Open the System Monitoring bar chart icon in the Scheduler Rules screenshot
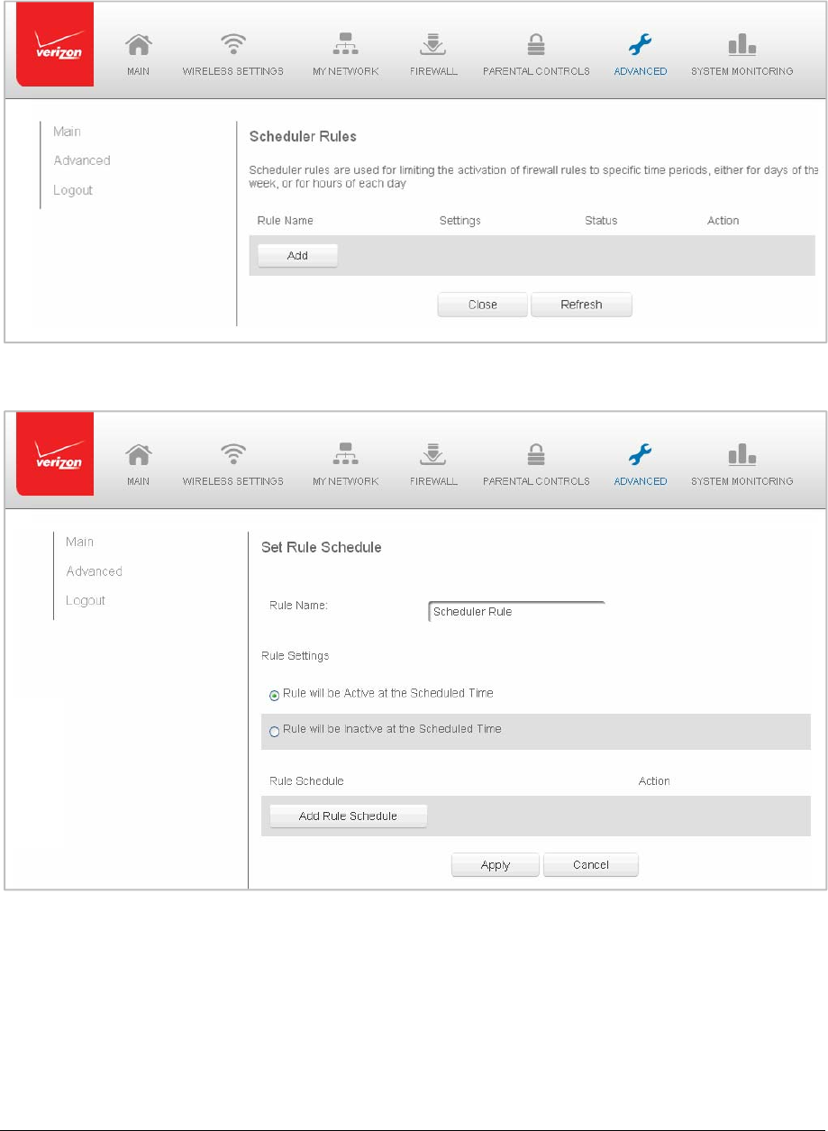The image size is (828, 1131). (x=742, y=44)
